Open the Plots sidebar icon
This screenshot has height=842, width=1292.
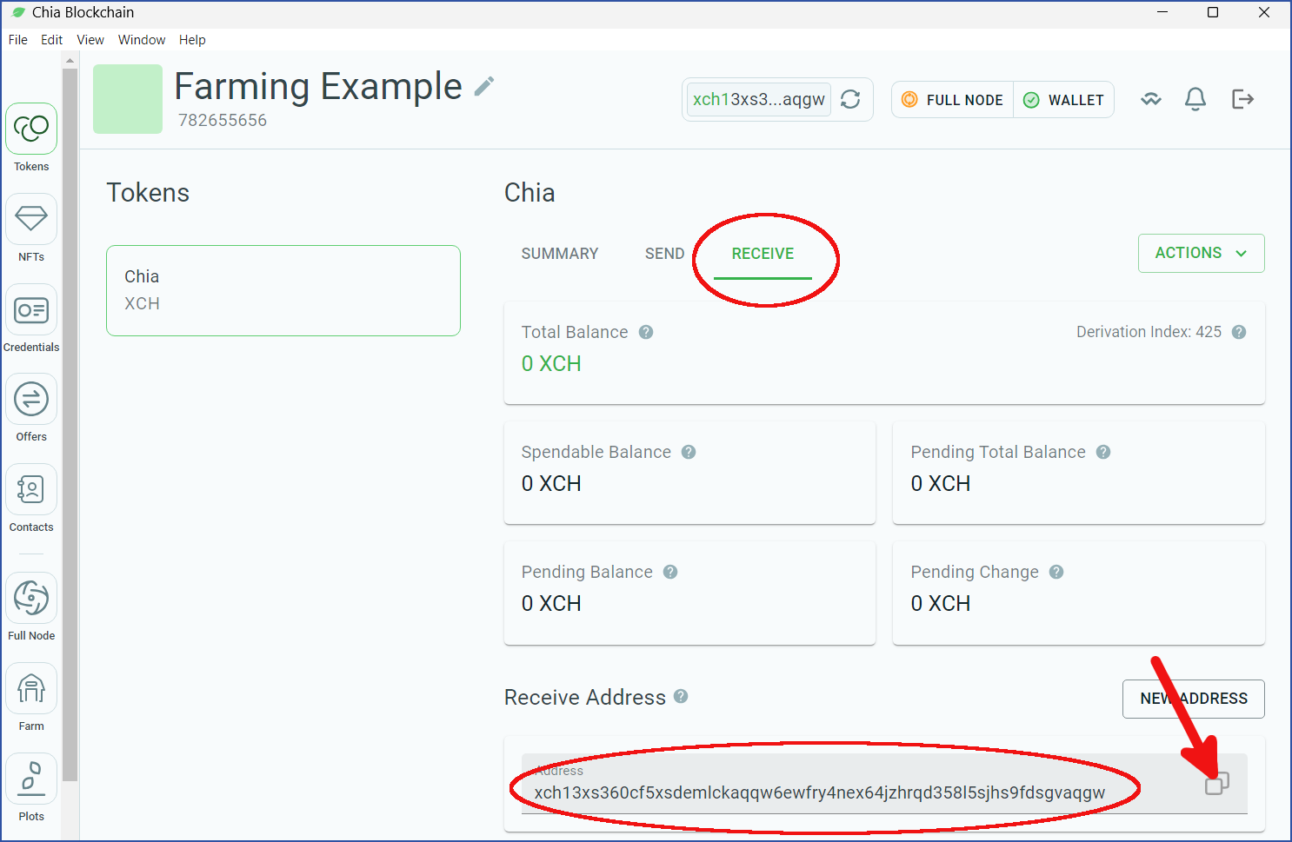(31, 779)
